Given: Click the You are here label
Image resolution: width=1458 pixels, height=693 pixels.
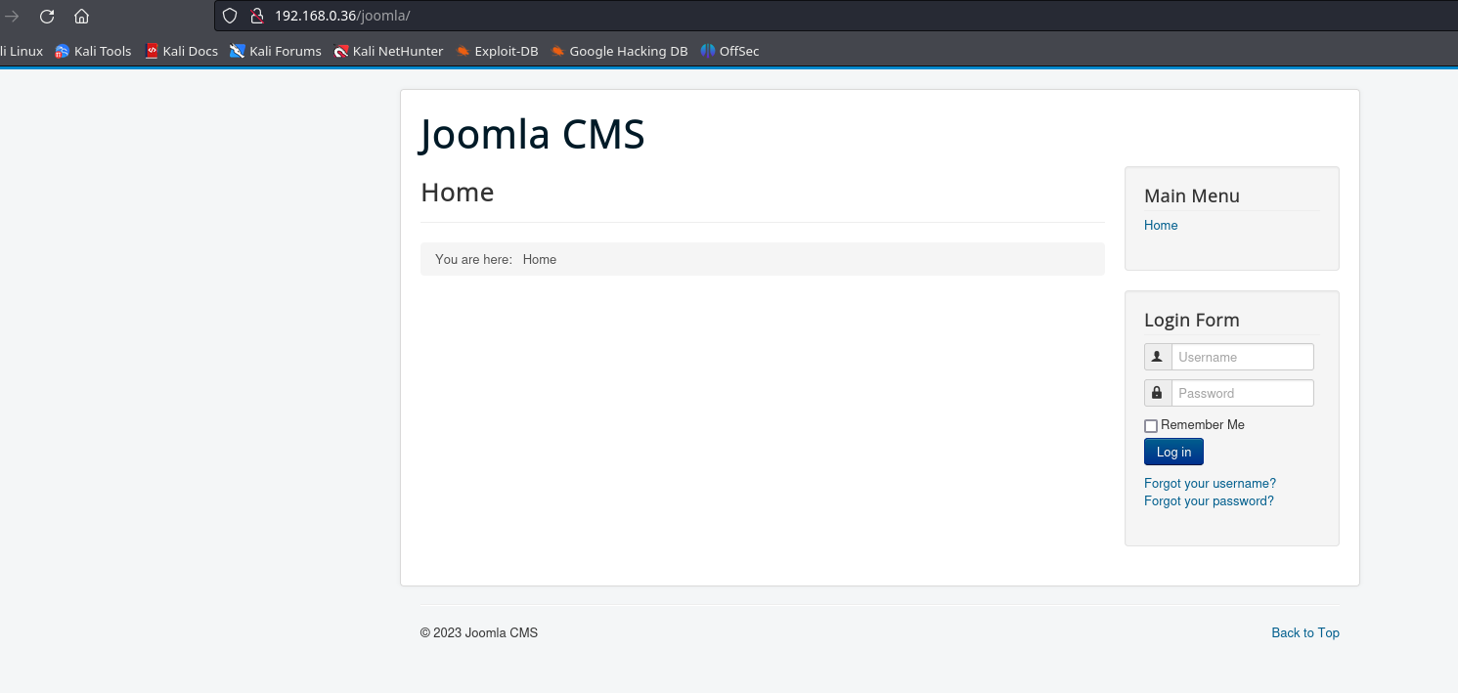Looking at the screenshot, I should pos(474,259).
